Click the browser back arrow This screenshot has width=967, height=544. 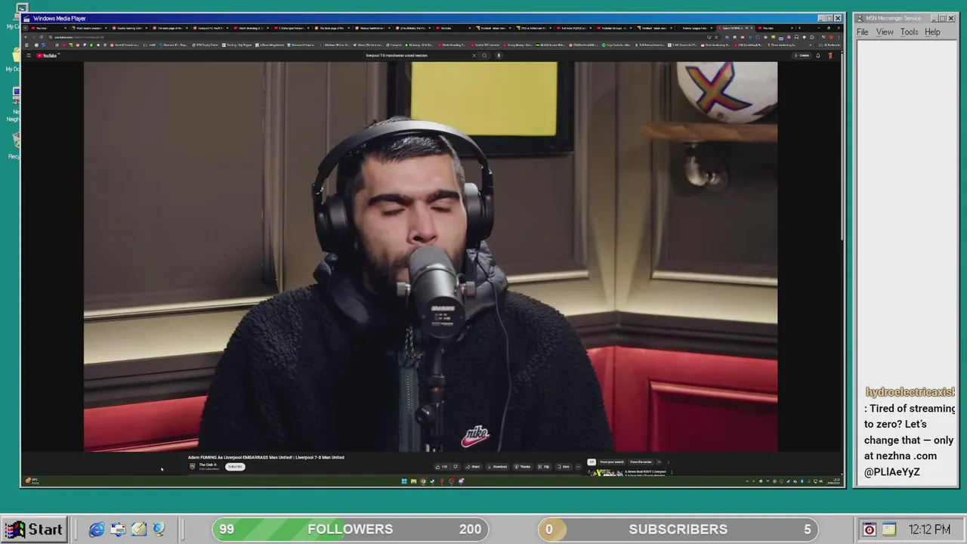tap(26, 37)
